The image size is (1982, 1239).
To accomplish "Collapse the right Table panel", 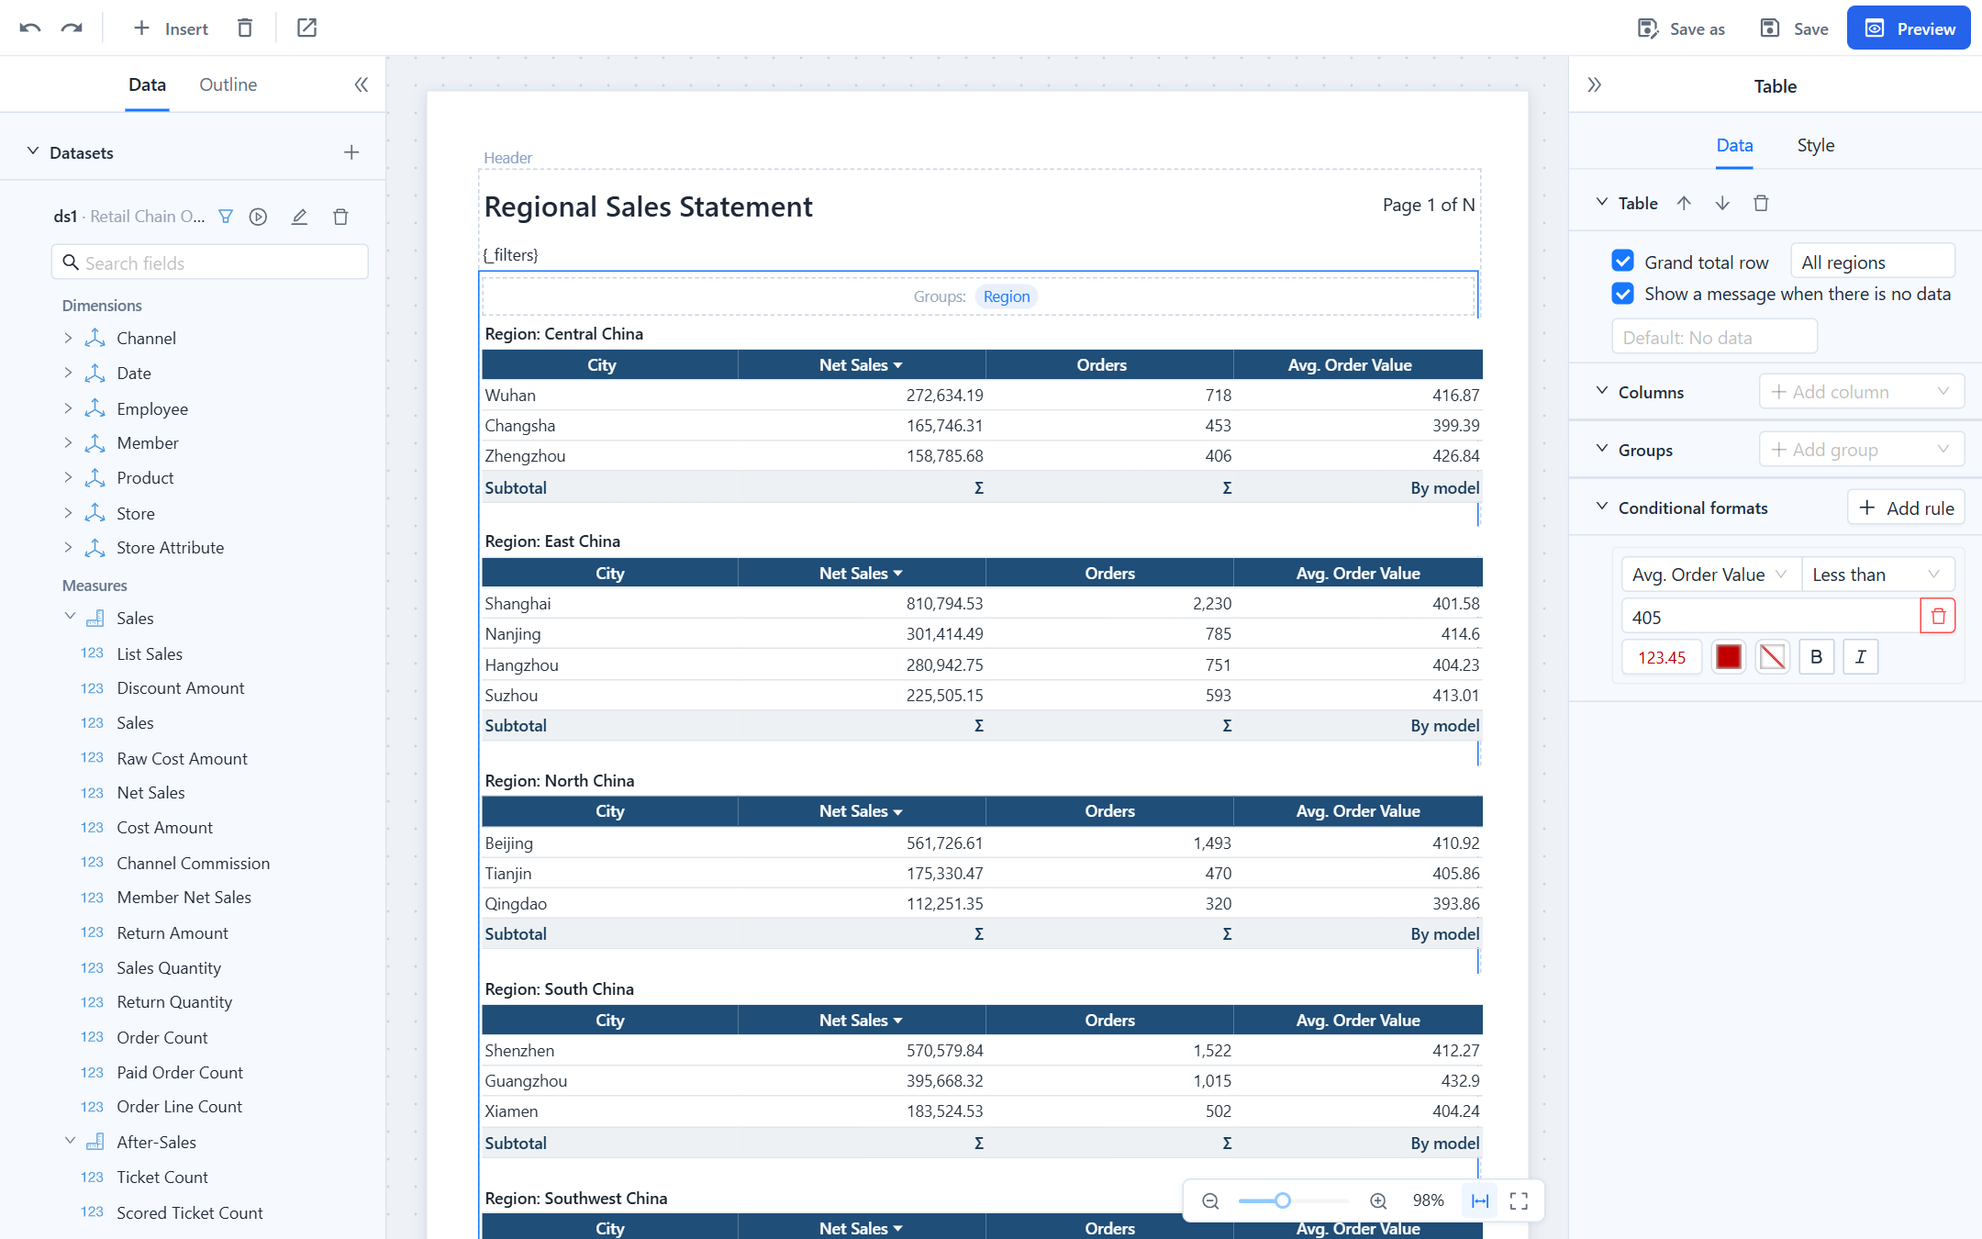I will click(1595, 85).
